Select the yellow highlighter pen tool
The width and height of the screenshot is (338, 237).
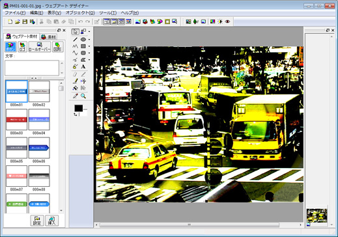pos(75,81)
